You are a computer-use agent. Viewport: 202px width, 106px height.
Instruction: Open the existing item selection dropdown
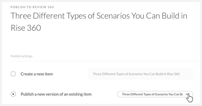click(x=155, y=94)
